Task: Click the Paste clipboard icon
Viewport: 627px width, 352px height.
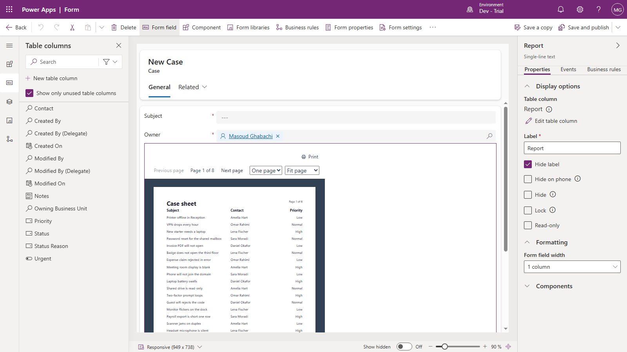Action: pos(88,27)
